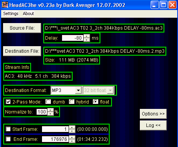Select the dumb 2-pass mode radio button
Screen dimensions: 178x147
[48, 102]
